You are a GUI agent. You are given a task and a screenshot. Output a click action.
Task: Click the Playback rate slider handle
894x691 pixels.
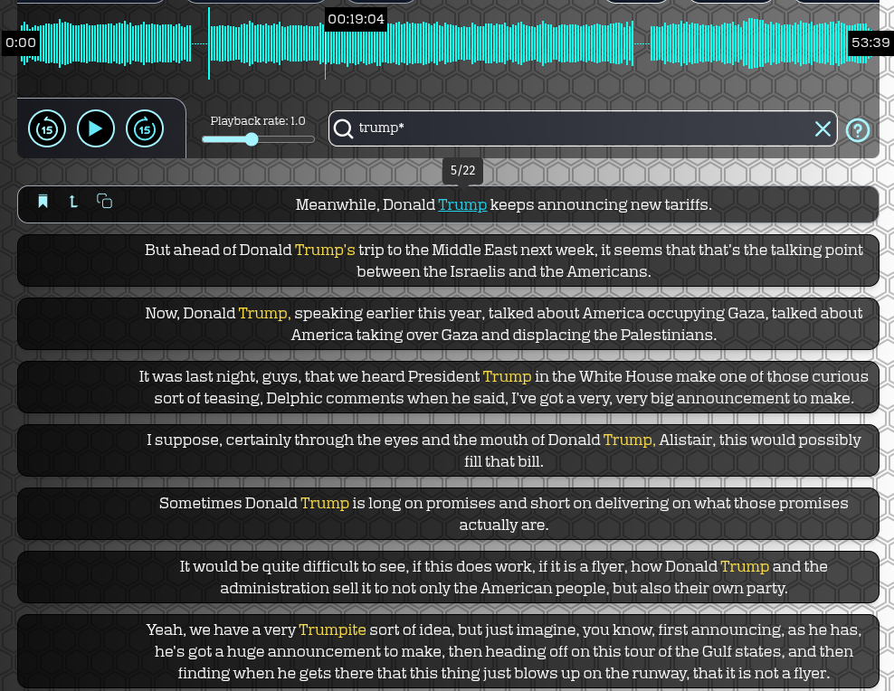(252, 139)
